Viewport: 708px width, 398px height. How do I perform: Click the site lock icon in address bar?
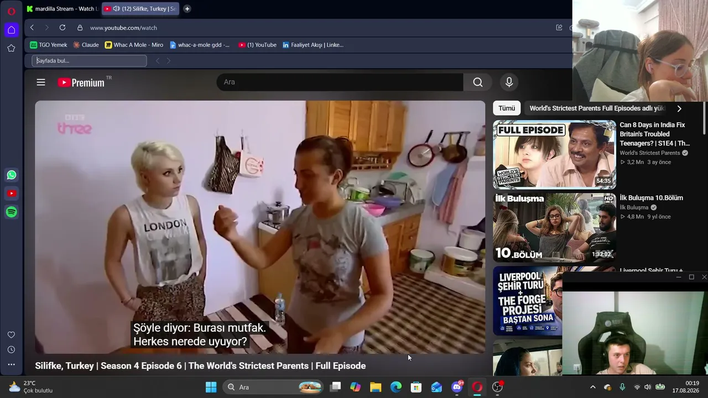tap(80, 28)
